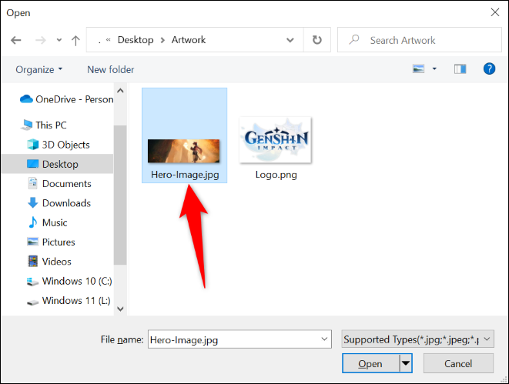Click the sidebar scroll up arrow
The image size is (509, 384).
(x=120, y=91)
